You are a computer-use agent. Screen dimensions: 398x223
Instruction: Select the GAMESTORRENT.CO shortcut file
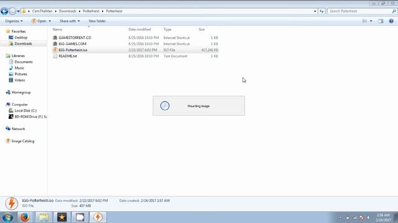point(75,38)
